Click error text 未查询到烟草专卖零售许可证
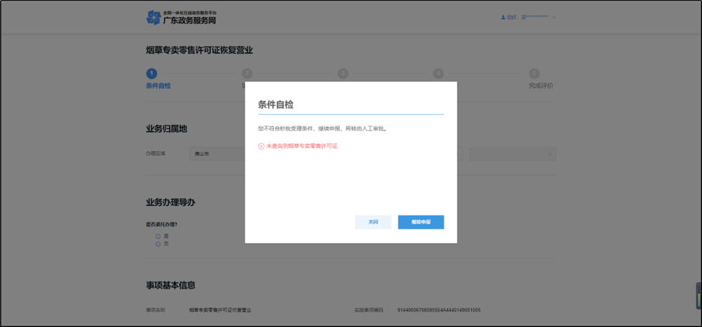Viewport: 702px width, 327px height. click(302, 146)
